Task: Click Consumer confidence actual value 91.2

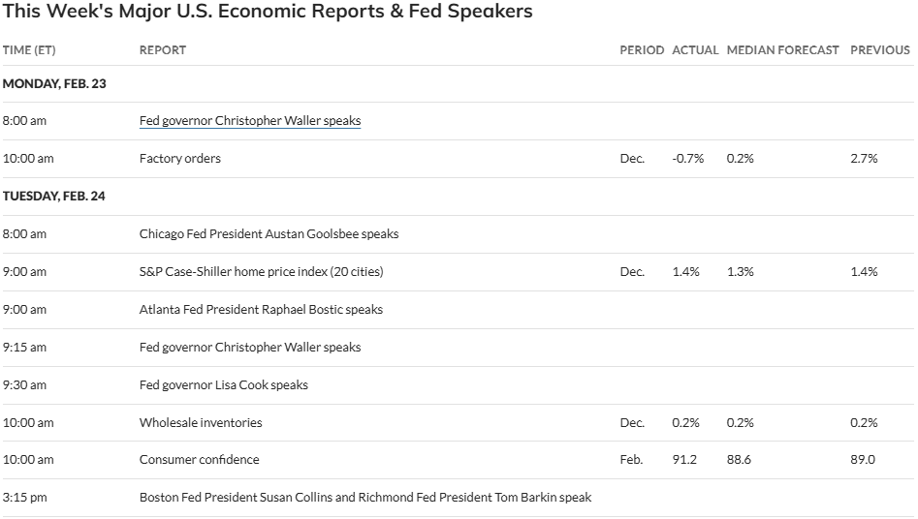Action: click(x=684, y=460)
